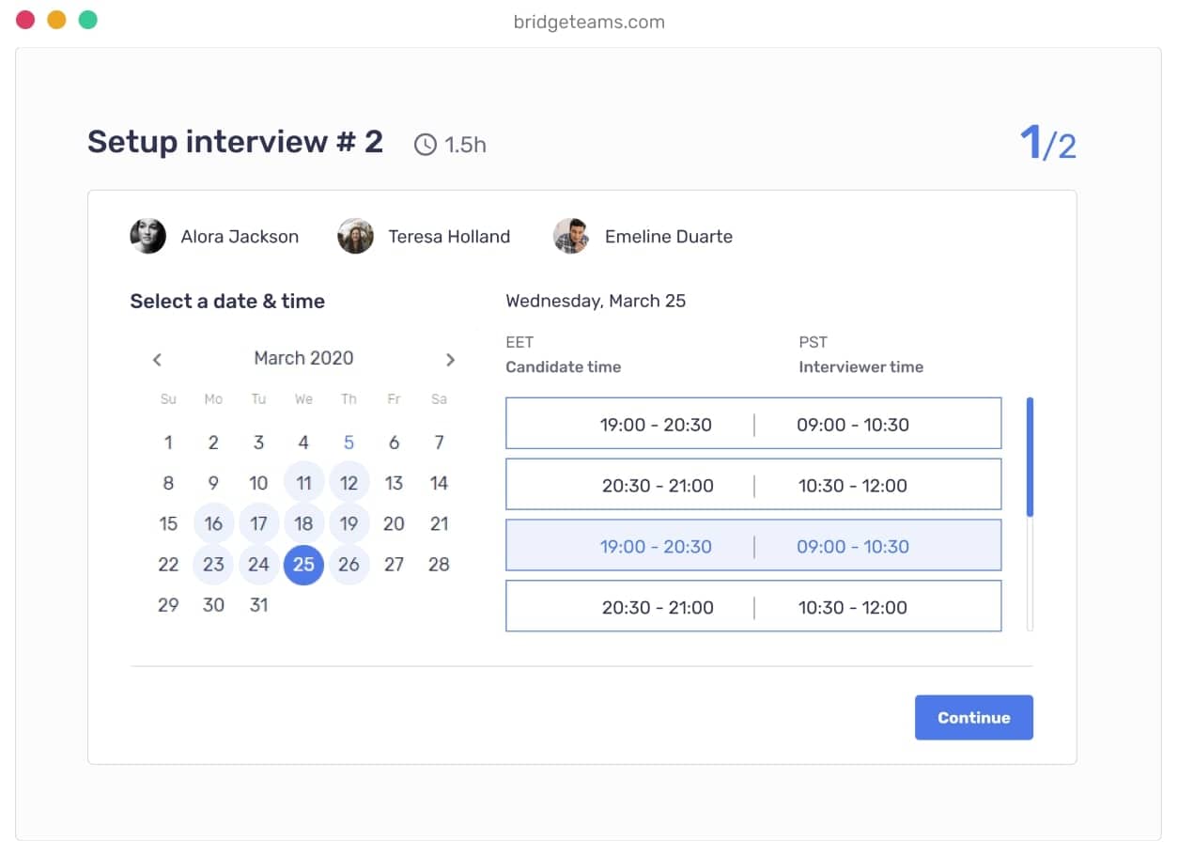Pick March 12 from the calendar
This screenshot has width=1178, height=856.
(349, 483)
